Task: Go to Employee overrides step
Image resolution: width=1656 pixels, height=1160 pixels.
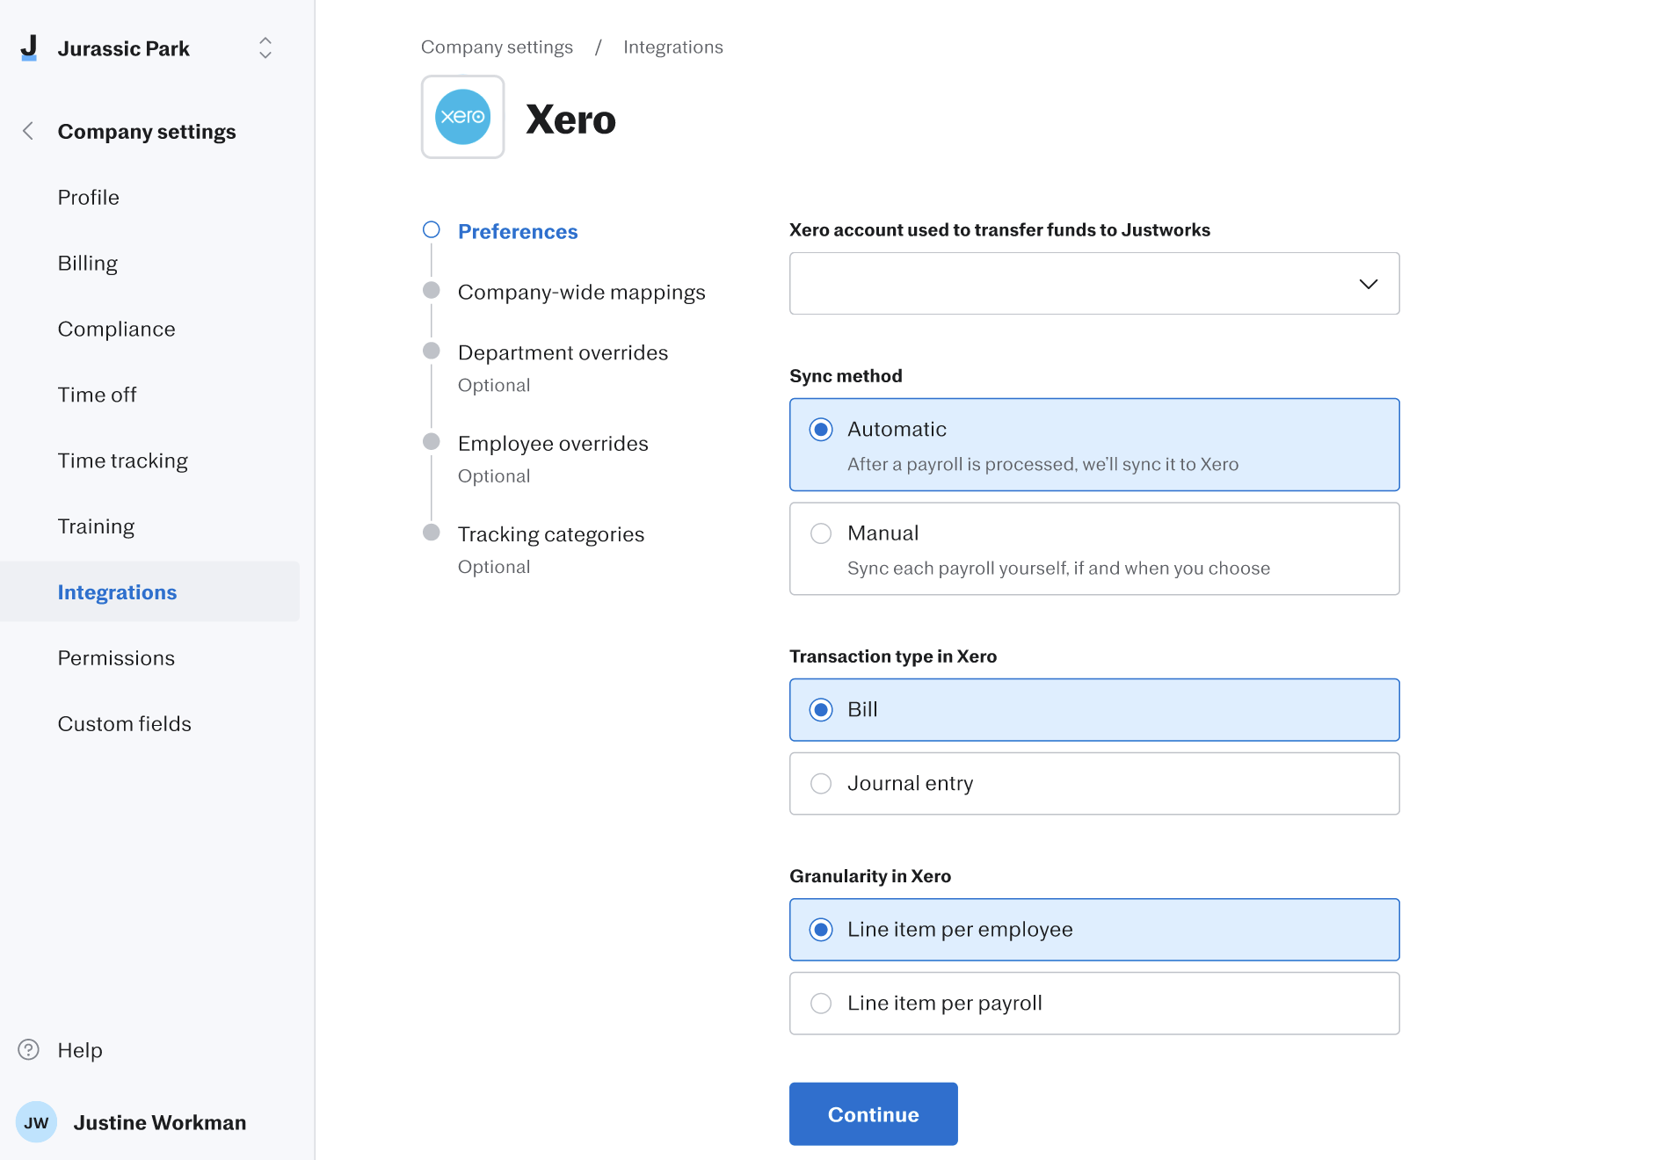Action: tap(554, 443)
